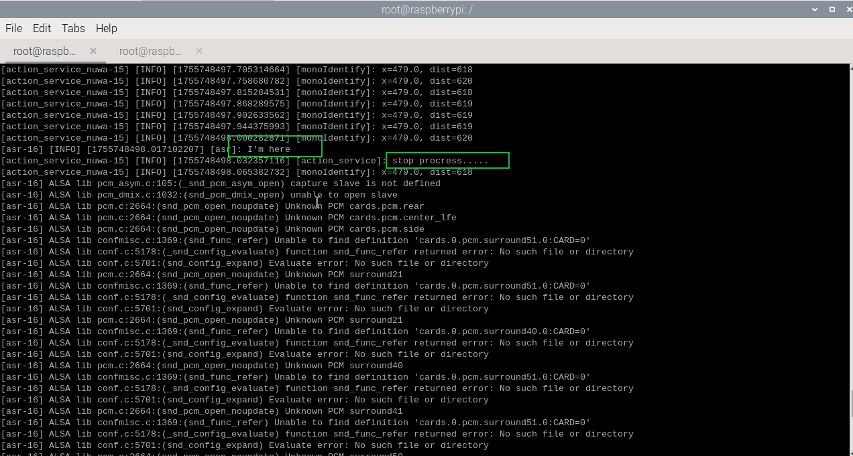This screenshot has height=456, width=853.
Task: Open the Tabs menu
Action: pos(73,28)
